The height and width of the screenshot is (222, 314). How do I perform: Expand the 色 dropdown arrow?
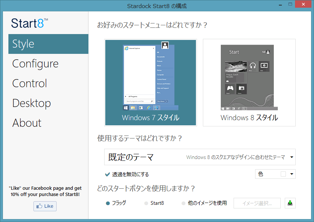pyautogui.click(x=292, y=174)
